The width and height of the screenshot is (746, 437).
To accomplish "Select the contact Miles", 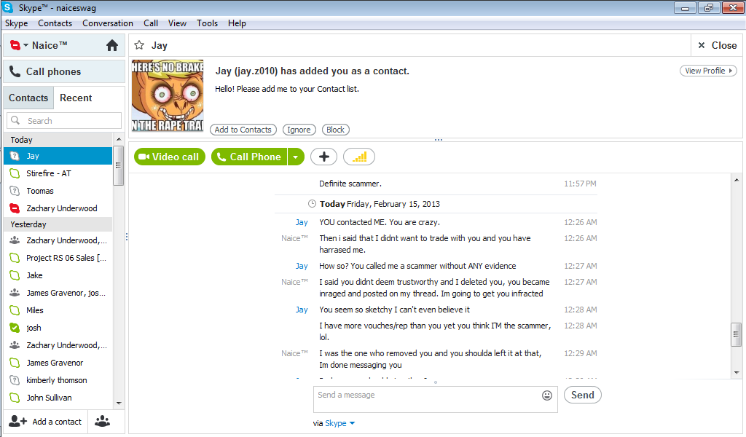I will coord(58,310).
